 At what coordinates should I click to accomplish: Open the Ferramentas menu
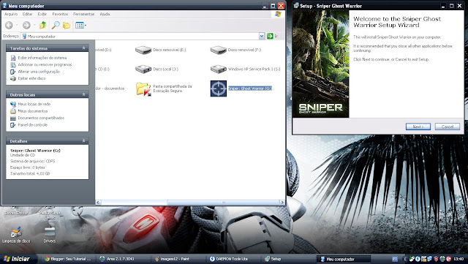point(84,14)
